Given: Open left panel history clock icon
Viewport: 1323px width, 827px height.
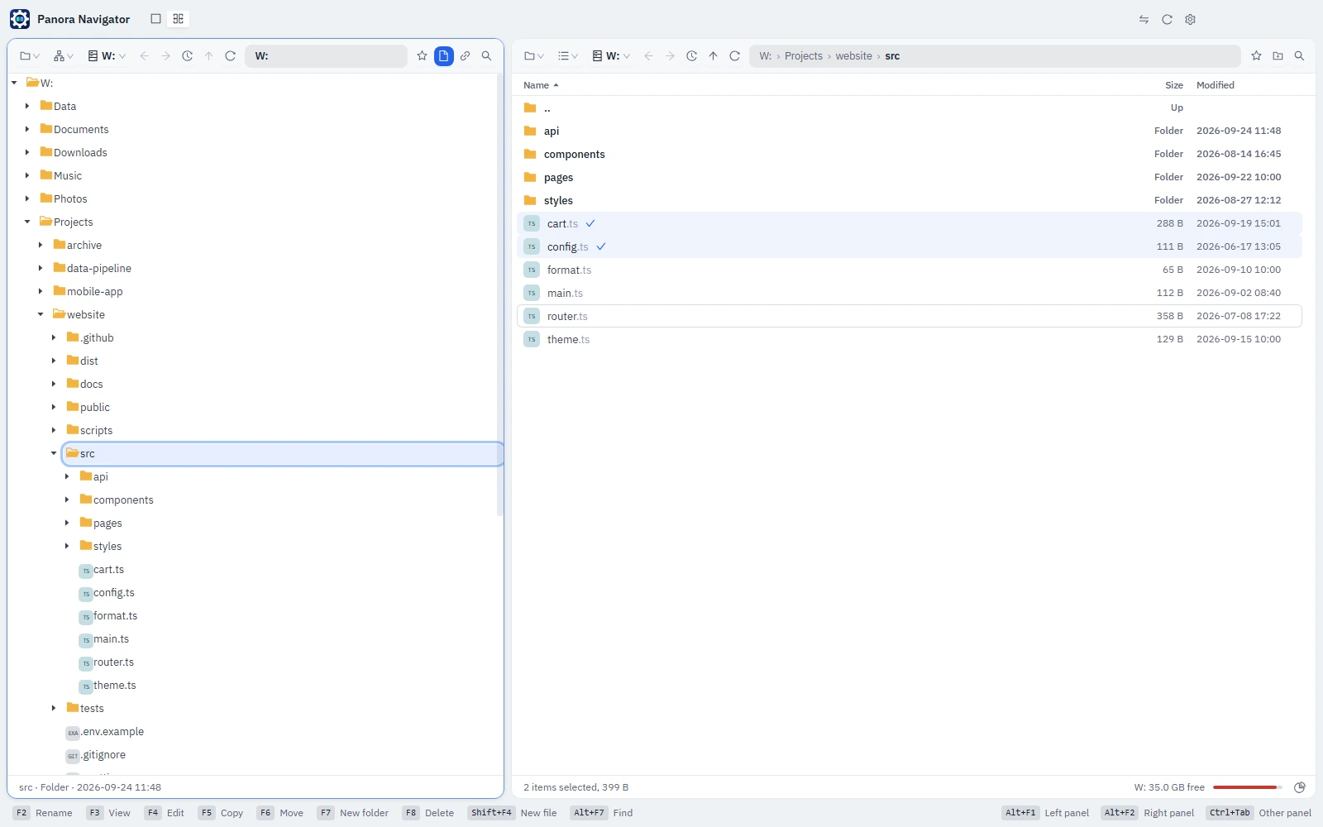Looking at the screenshot, I should click(x=188, y=56).
